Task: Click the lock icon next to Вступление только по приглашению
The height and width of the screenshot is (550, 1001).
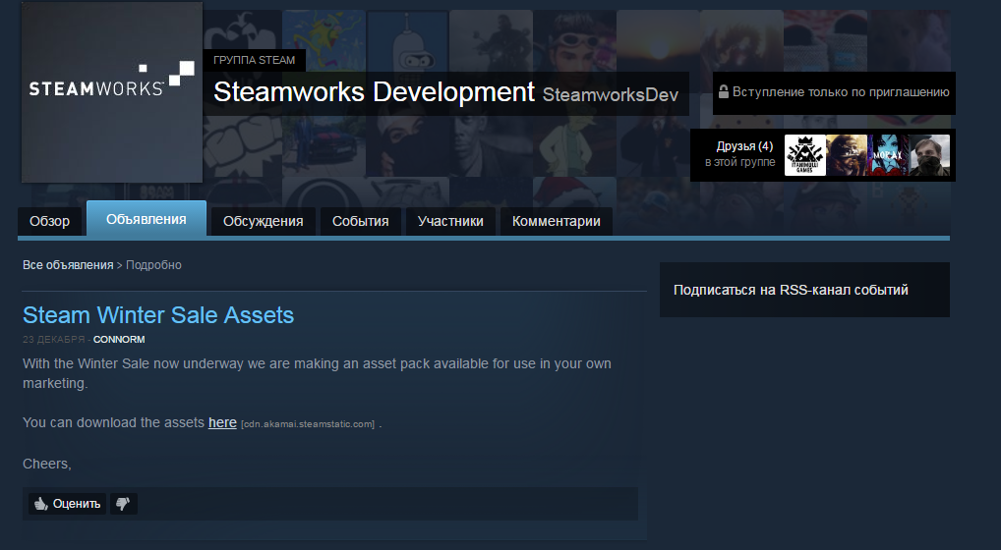Action: pos(724,91)
